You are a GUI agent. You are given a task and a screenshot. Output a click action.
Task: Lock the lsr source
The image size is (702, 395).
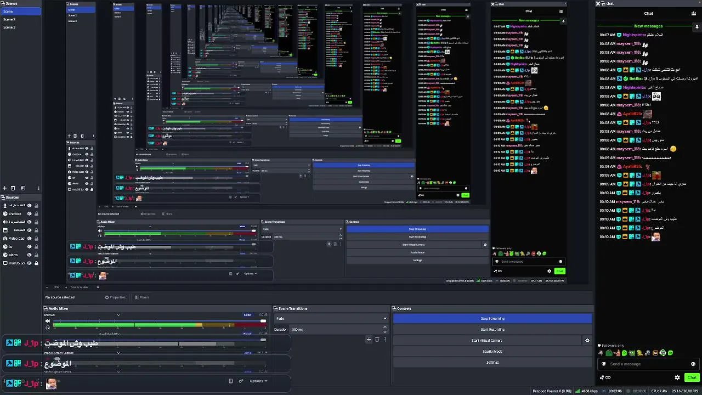[36, 246]
